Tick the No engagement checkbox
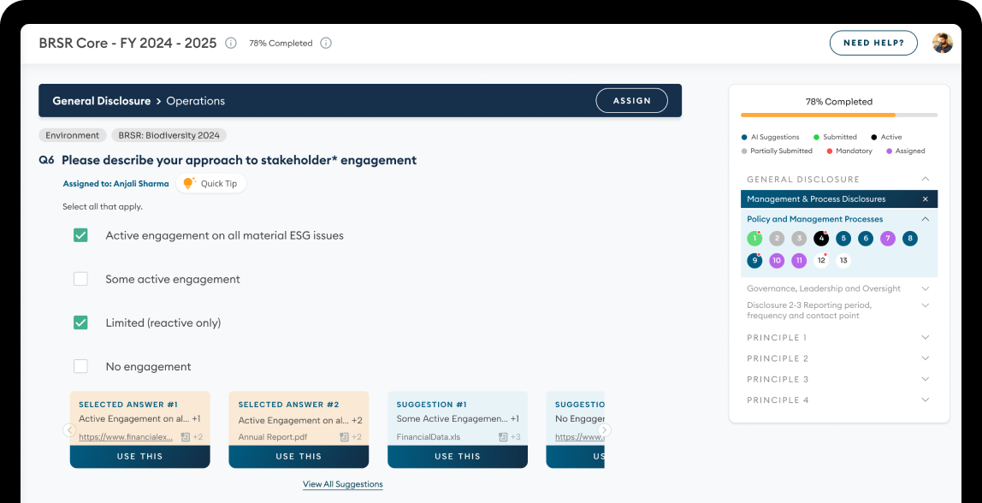Screen dimensions: 982x503 (80, 366)
